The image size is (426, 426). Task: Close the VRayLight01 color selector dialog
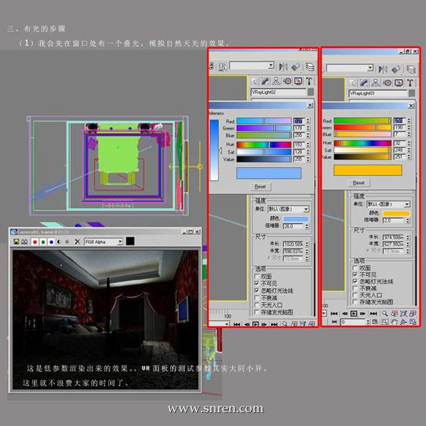(411, 105)
